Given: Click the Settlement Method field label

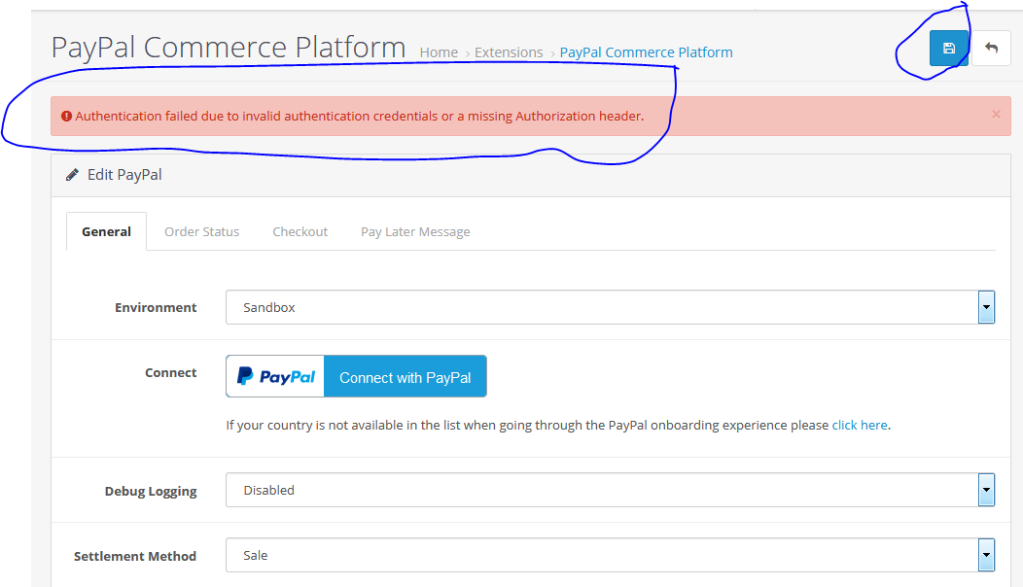Looking at the screenshot, I should [135, 556].
